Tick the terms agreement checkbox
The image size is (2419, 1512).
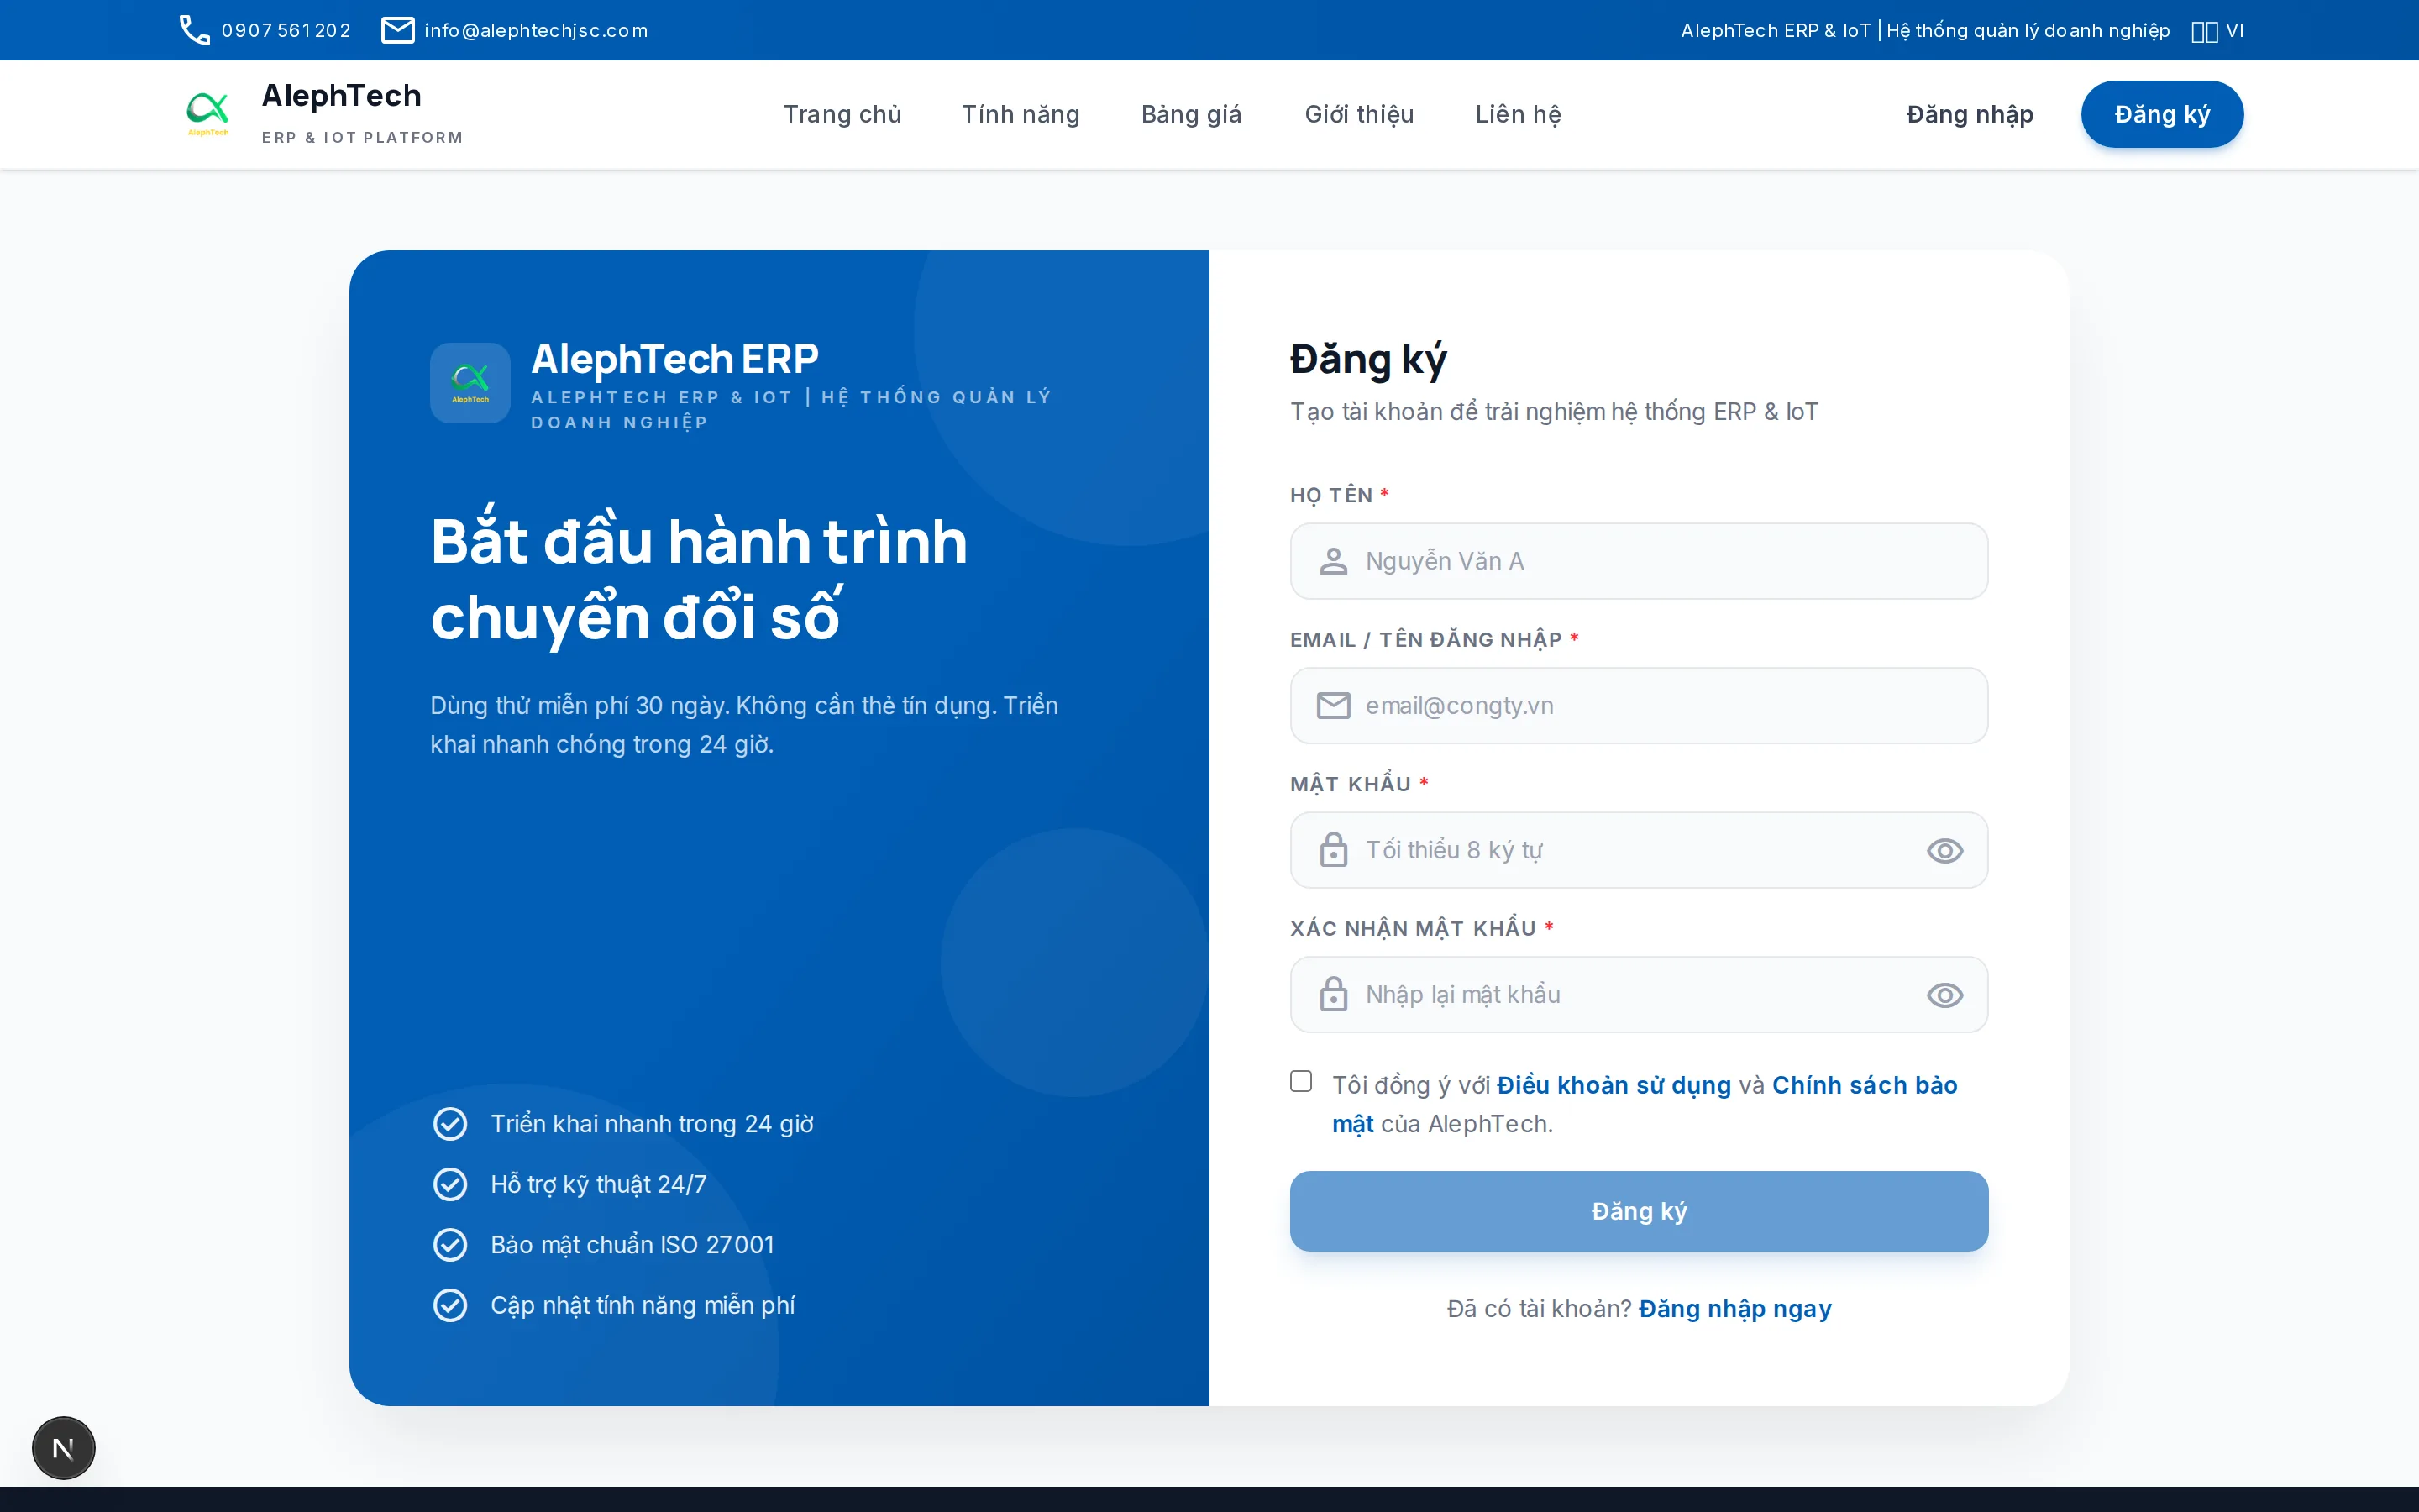point(1300,1081)
